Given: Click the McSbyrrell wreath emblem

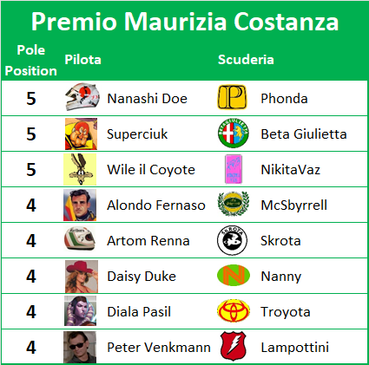Looking at the screenshot, I should 233,204.
